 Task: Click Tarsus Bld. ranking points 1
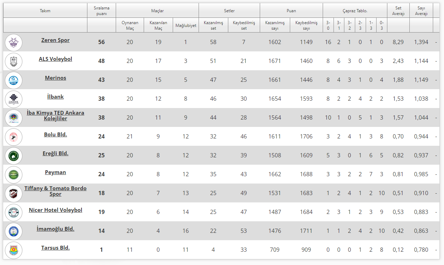[101, 250]
